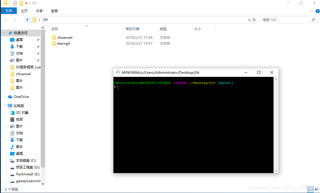
Task: Sort by the 类型 column header
Action: click(163, 29)
